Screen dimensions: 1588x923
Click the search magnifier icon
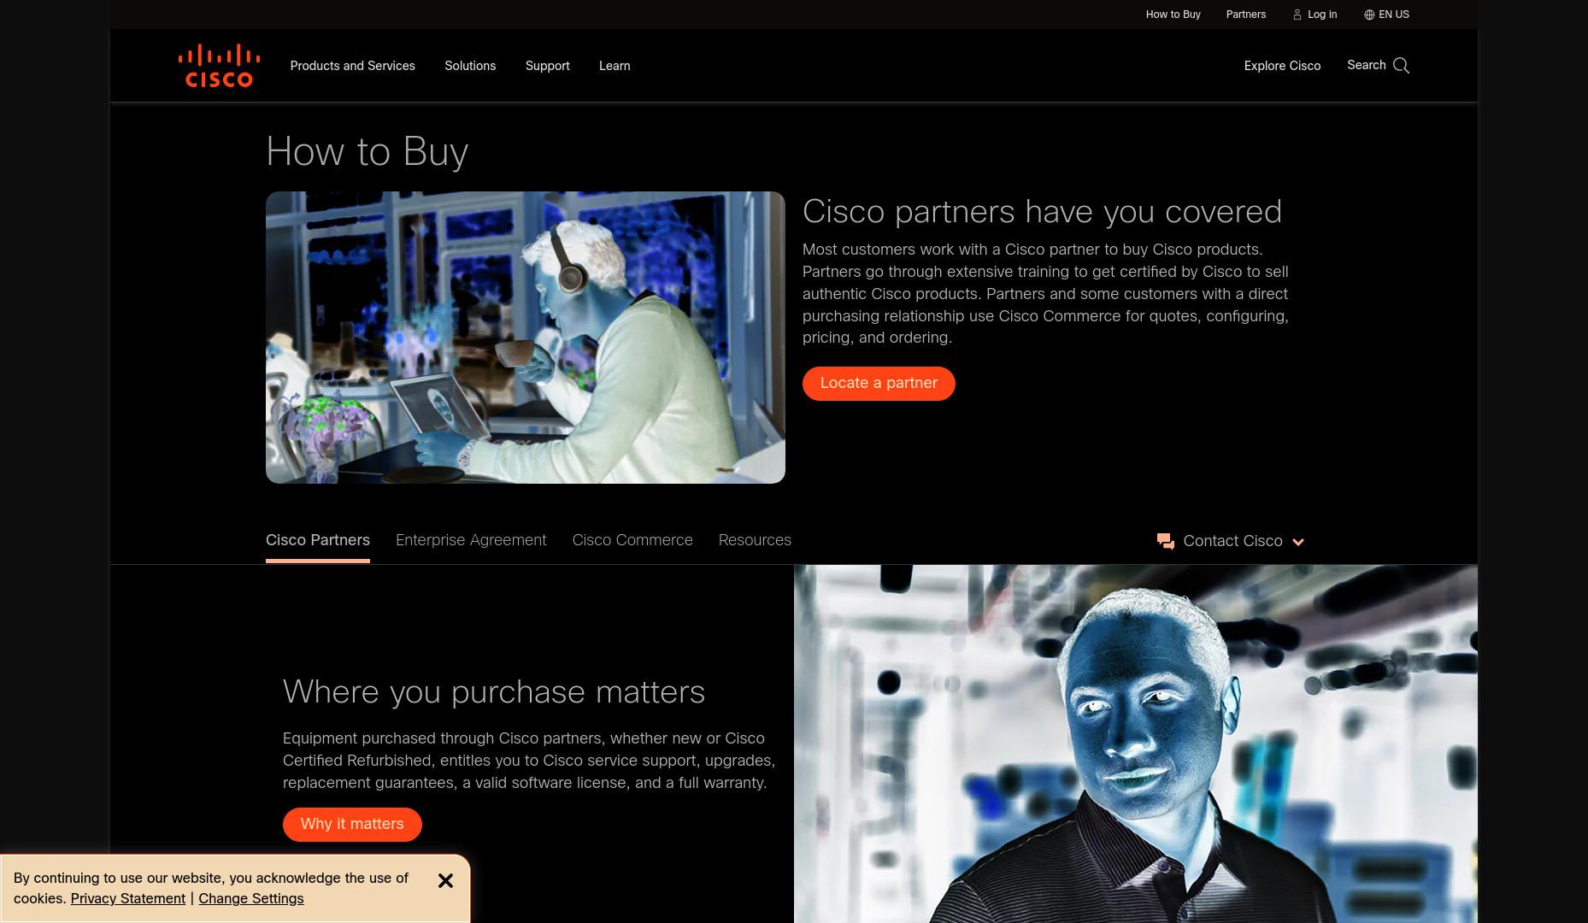pyautogui.click(x=1401, y=66)
